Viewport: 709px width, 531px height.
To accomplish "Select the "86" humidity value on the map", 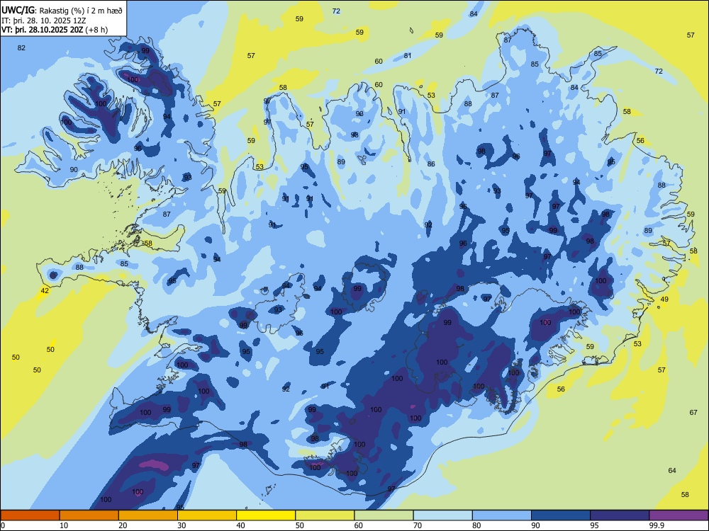I will pos(431,164).
